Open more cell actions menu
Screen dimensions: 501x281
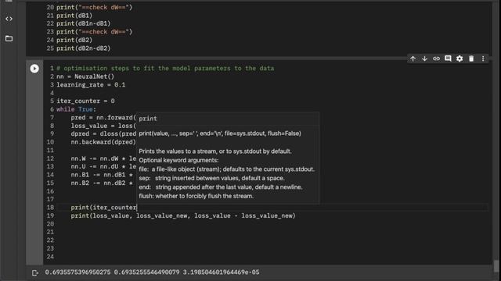[483, 59]
